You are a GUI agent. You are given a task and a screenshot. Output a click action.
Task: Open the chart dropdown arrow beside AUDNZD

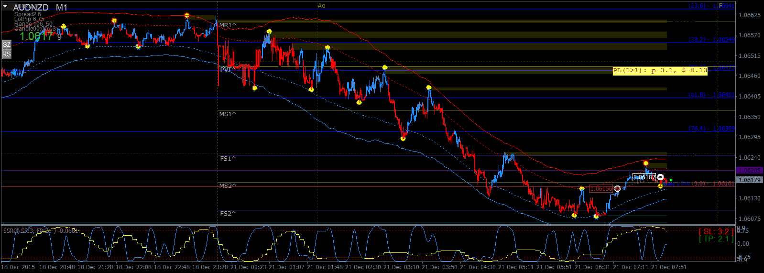(x=5, y=7)
